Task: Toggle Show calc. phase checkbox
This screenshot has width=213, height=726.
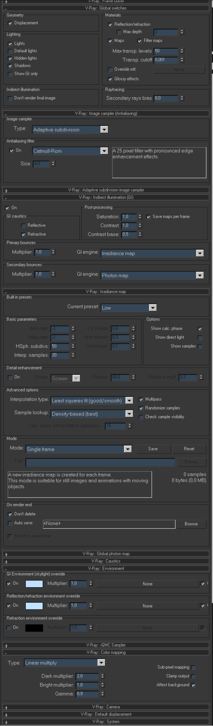Action: 200,329
